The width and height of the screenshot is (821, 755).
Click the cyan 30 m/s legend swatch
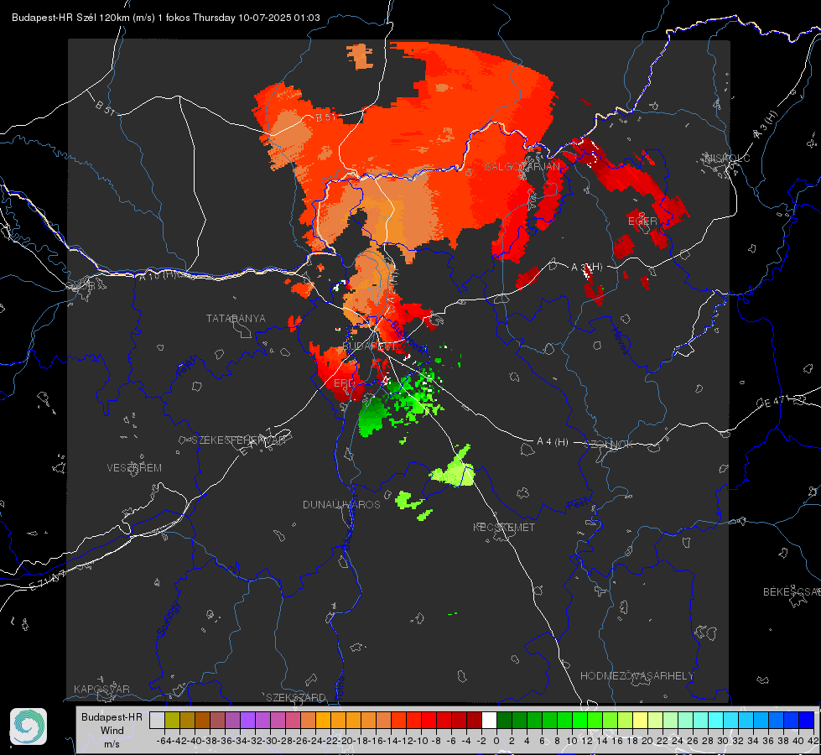tap(731, 720)
